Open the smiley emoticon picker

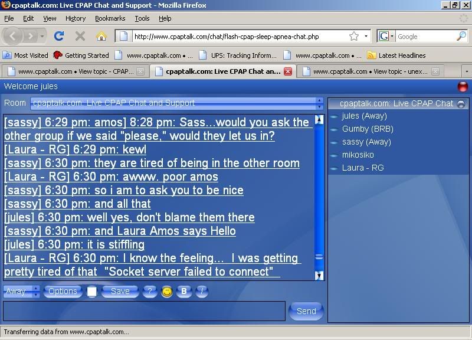click(x=167, y=292)
